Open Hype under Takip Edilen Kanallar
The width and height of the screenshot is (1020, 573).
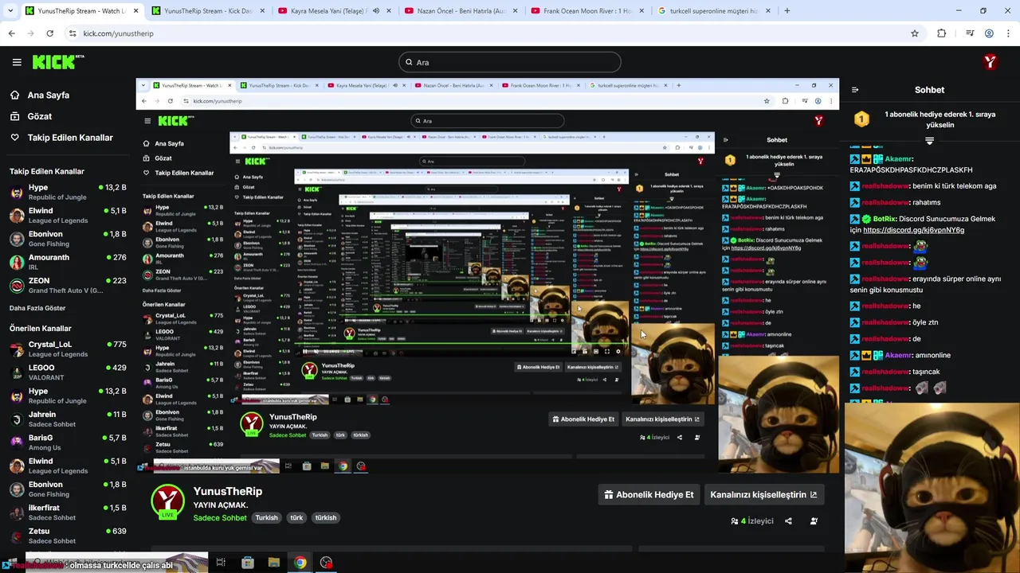coord(68,192)
